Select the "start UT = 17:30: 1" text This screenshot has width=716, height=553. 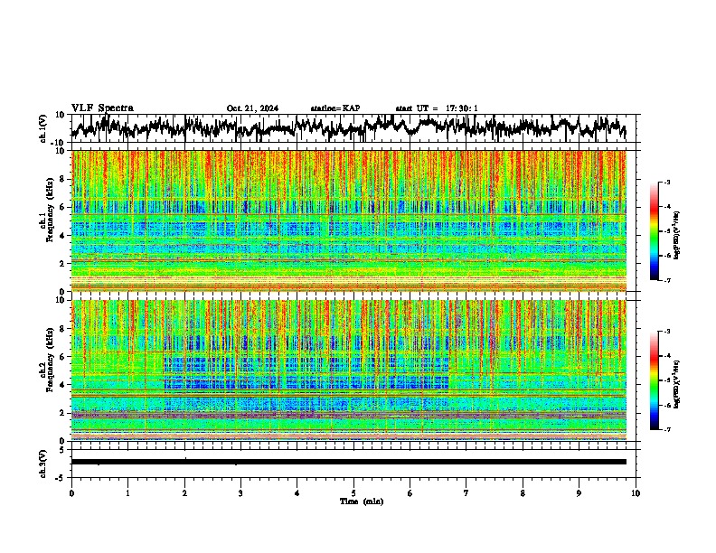click(x=437, y=108)
